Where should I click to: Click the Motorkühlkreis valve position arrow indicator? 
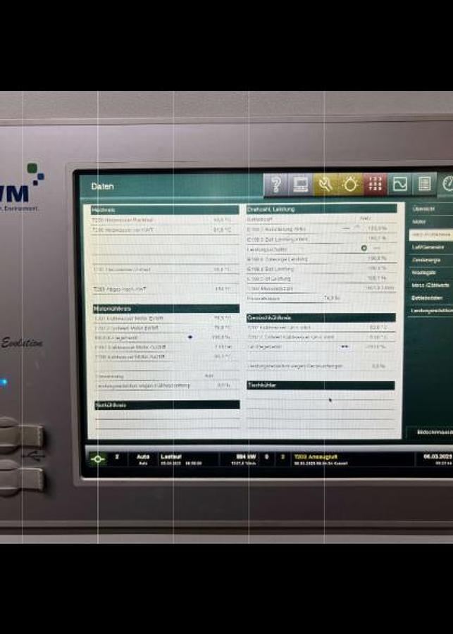(190, 337)
